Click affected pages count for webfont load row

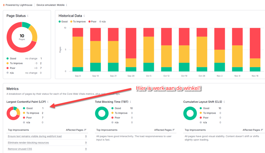pos(86,136)
